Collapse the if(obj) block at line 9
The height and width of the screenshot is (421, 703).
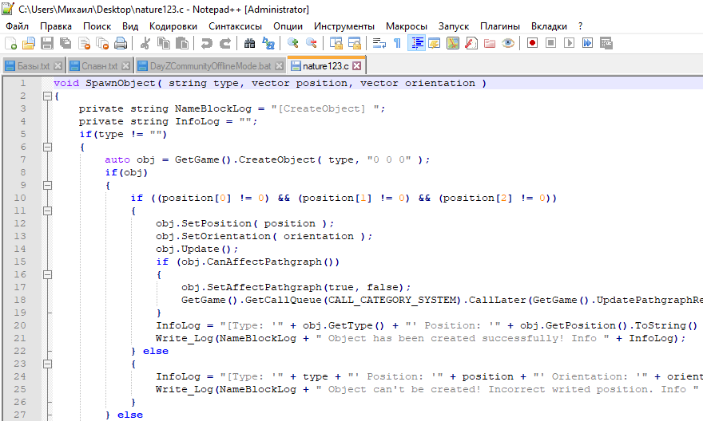(47, 185)
